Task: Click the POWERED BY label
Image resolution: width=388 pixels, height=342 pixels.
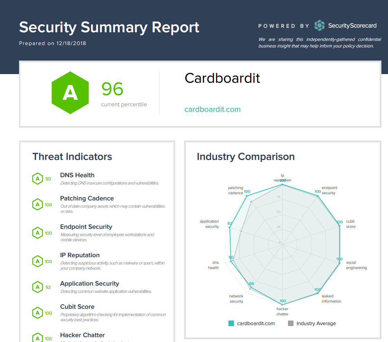Action: [x=284, y=26]
